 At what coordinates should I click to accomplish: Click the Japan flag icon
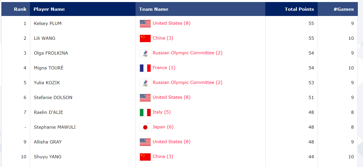pos(145,127)
